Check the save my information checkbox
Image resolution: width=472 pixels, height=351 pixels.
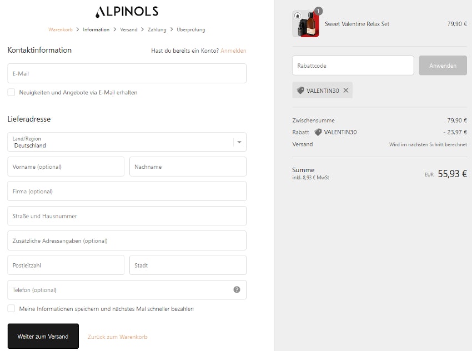pos(11,309)
